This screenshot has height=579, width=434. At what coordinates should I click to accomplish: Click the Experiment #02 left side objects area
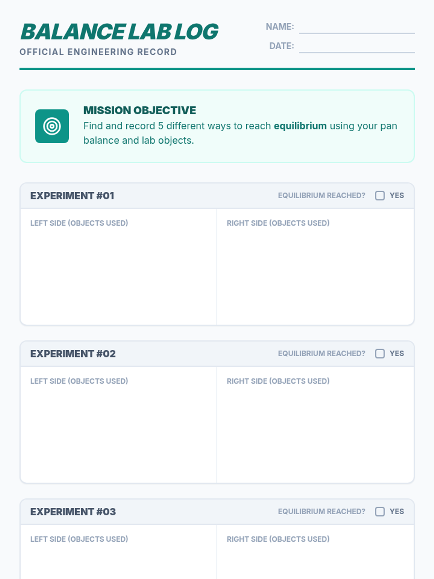pyautogui.click(x=118, y=424)
